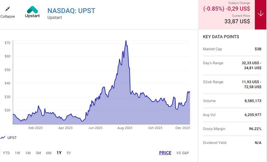Select the 1Y time range
Viewport: 267px width, 162px height.
59,153
